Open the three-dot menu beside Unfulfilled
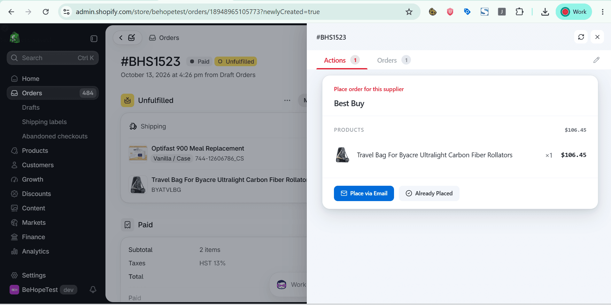This screenshot has width=611, height=305. pos(287,100)
